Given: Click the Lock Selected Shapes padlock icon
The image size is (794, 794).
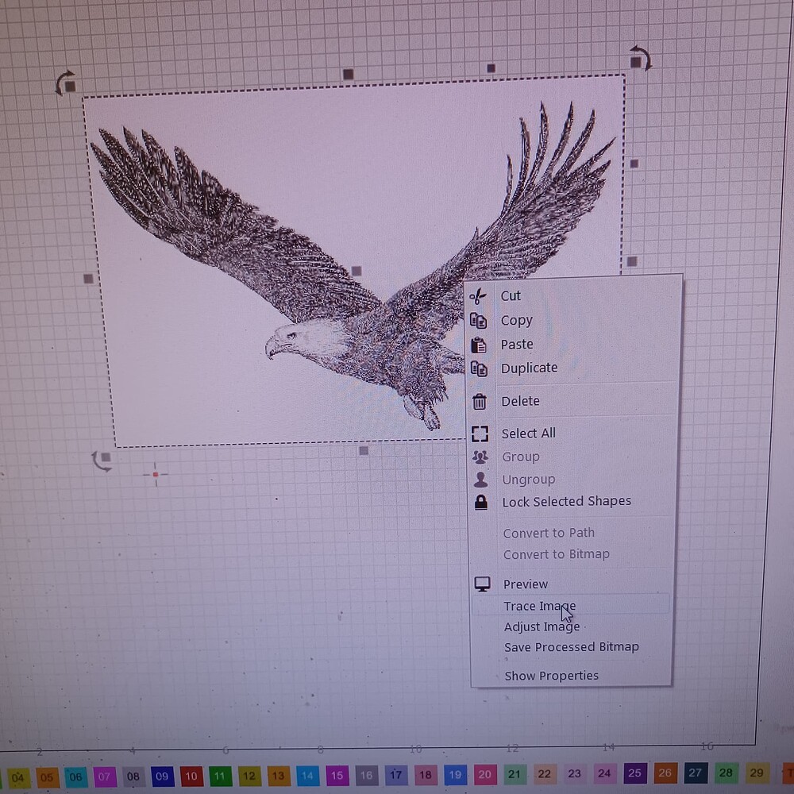Looking at the screenshot, I should pos(480,501).
